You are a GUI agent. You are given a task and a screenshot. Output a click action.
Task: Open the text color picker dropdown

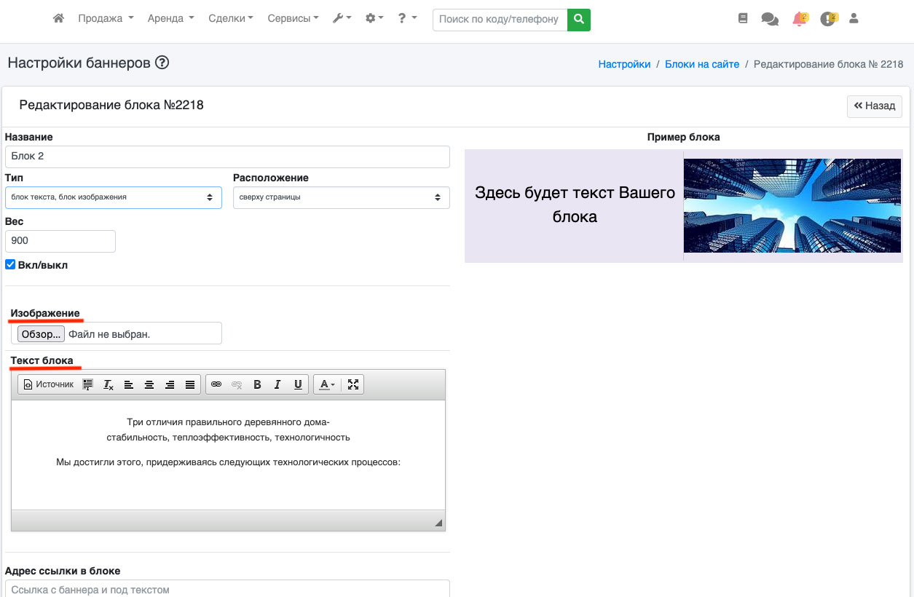click(328, 384)
